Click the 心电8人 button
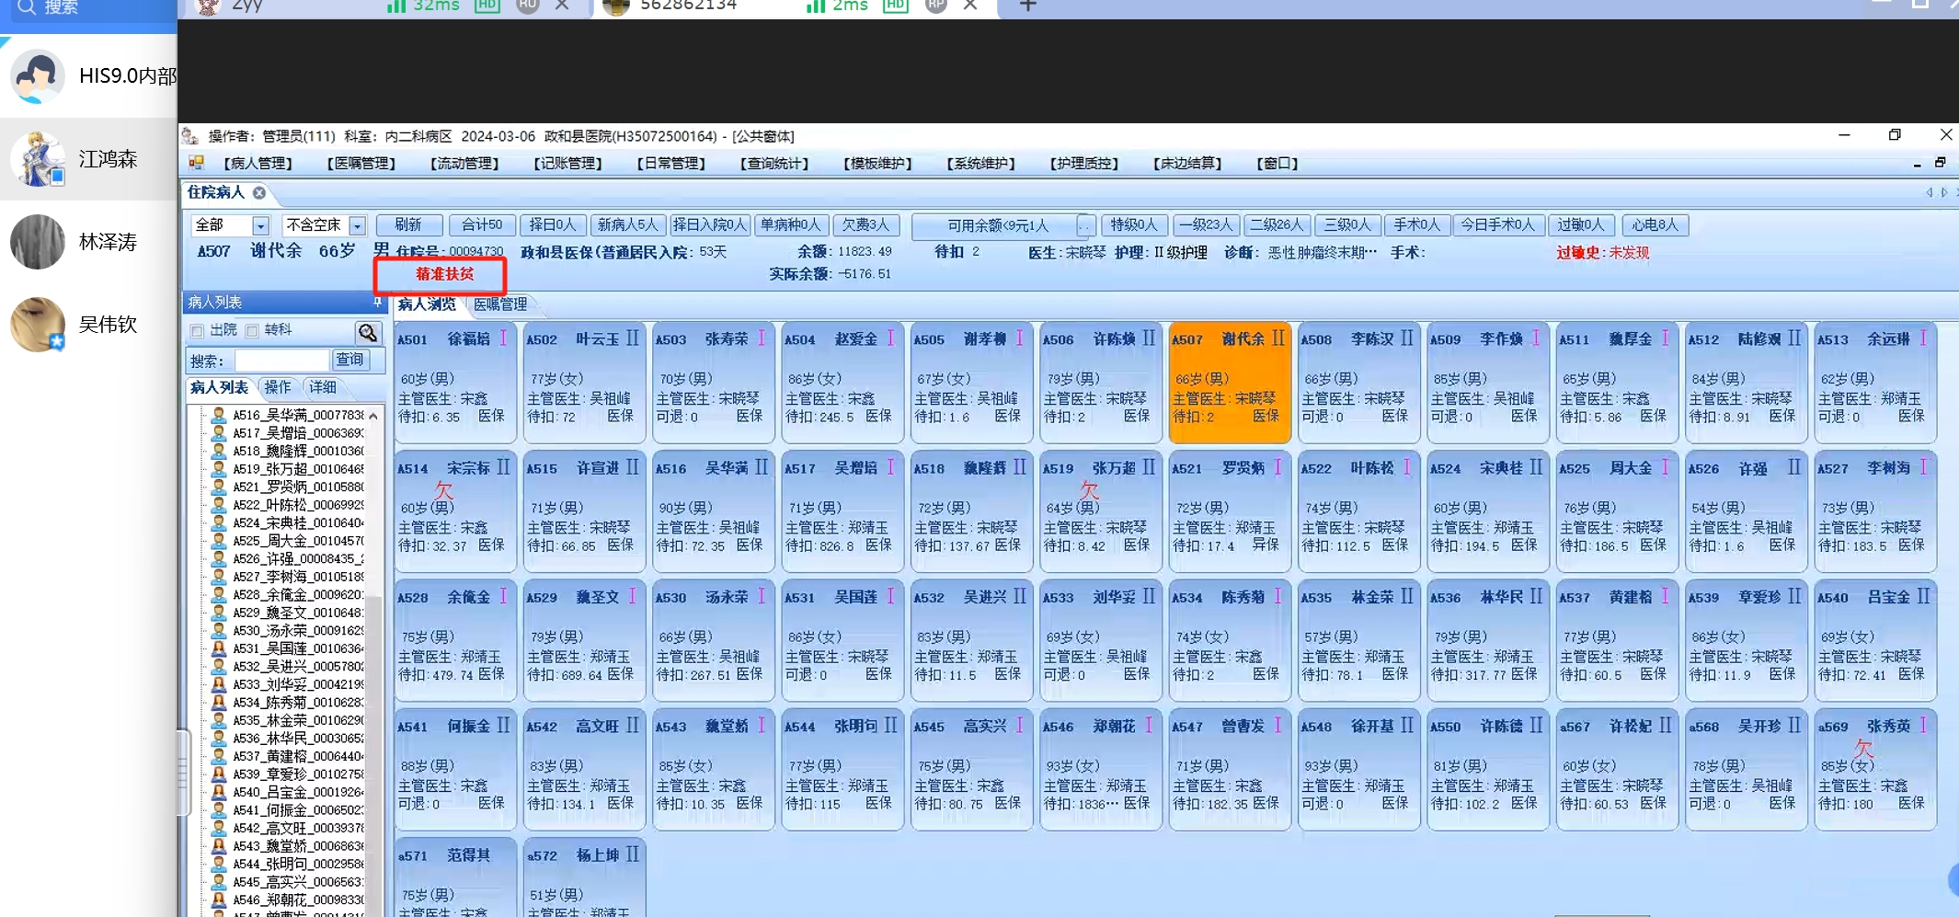This screenshot has width=1959, height=917. [1655, 225]
